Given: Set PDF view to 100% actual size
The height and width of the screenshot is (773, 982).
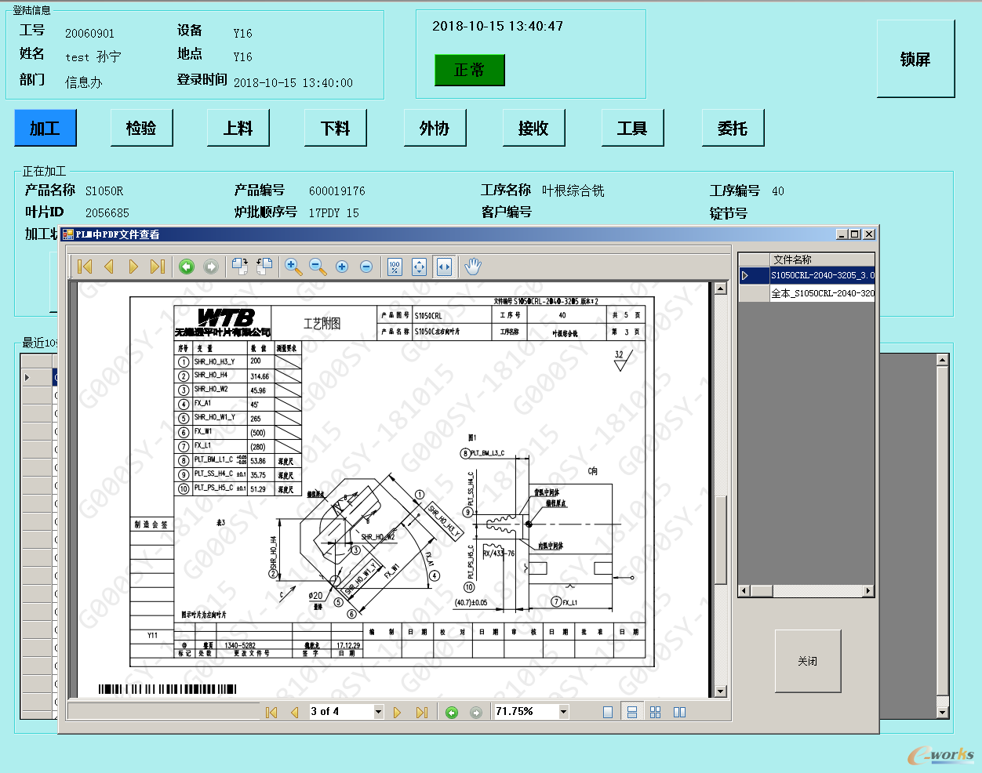Looking at the screenshot, I should pos(395,267).
